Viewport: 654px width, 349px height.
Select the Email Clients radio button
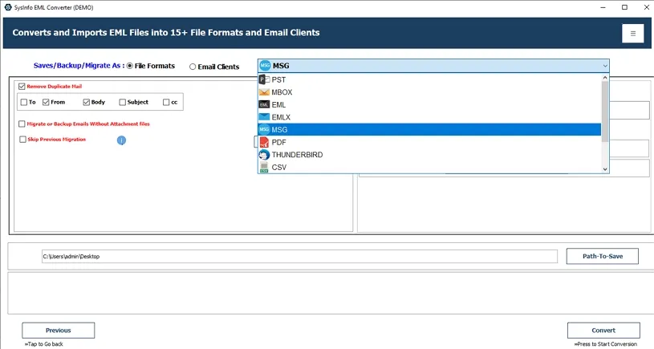tap(193, 67)
